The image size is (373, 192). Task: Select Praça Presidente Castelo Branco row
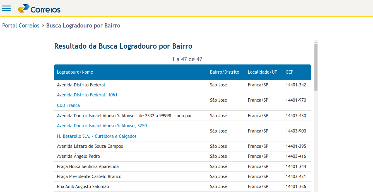89,177
